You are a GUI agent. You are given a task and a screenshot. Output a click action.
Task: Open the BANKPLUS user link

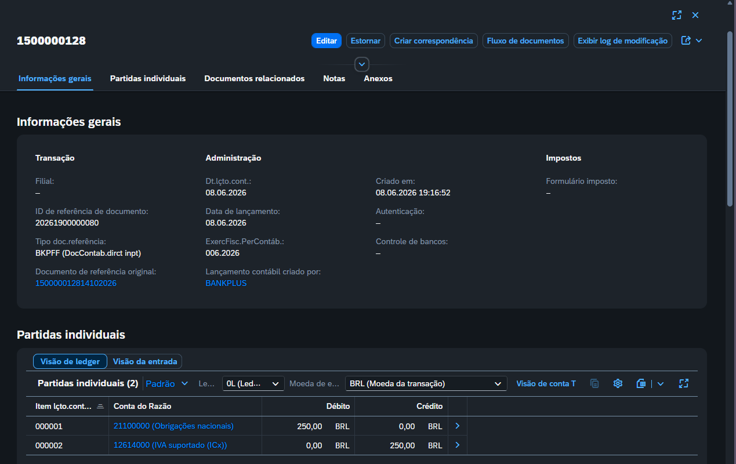tap(226, 283)
